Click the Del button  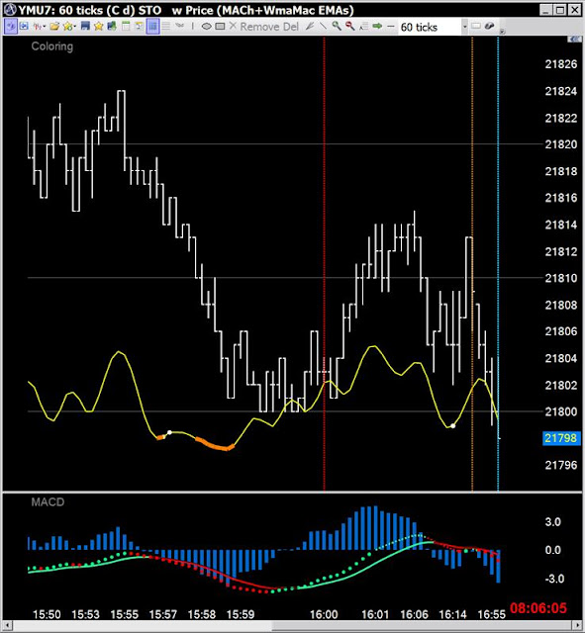[x=290, y=27]
